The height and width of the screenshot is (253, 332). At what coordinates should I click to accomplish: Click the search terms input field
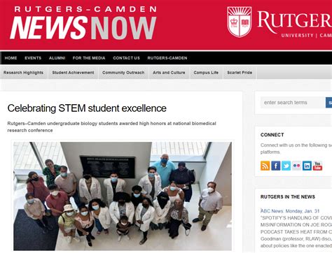(293, 103)
